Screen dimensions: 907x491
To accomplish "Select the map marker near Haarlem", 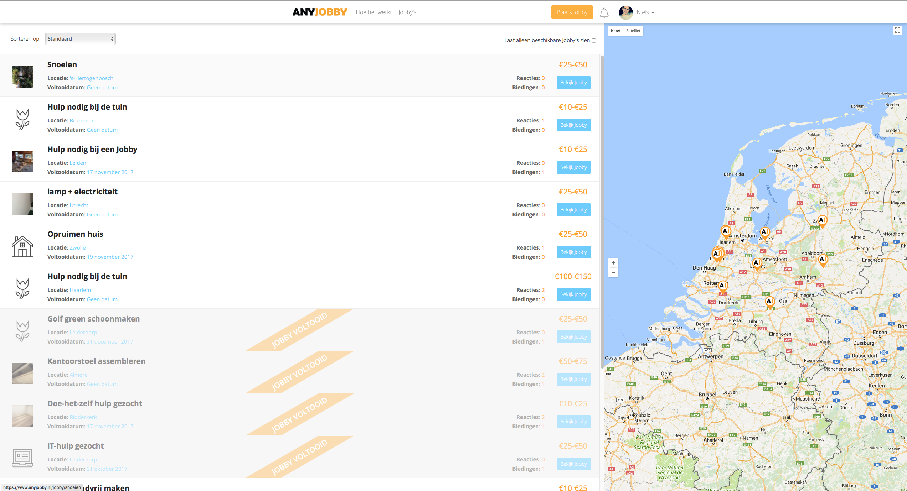I will coord(726,232).
